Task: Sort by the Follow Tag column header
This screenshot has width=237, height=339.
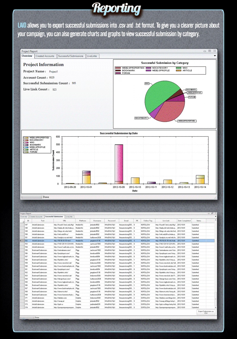Action: [x=148, y=221]
